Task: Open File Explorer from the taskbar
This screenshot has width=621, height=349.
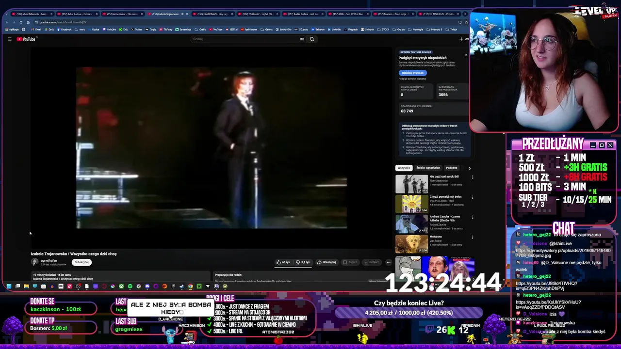Action: point(26,286)
